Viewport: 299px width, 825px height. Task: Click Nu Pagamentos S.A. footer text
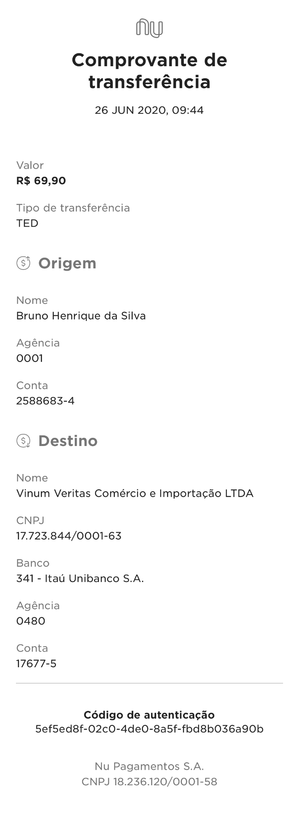(x=149, y=766)
